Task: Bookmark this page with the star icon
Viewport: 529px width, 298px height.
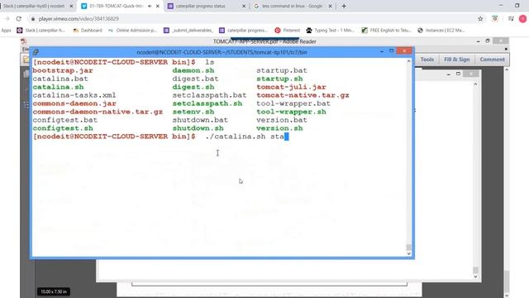Action: [x=480, y=19]
